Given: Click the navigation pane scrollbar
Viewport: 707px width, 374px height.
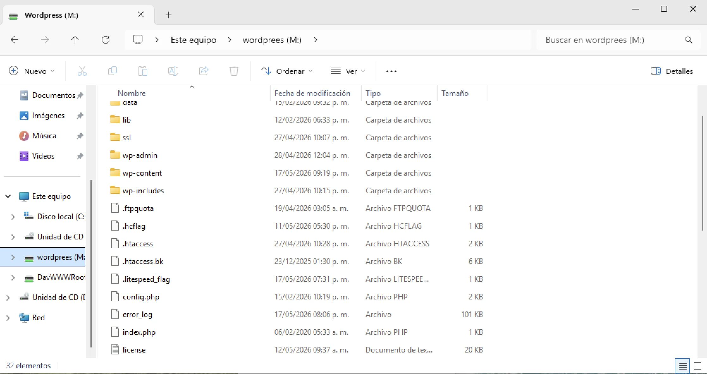Looking at the screenshot, I should coord(91,264).
